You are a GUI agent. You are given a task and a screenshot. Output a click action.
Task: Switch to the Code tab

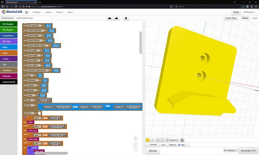[254, 18]
